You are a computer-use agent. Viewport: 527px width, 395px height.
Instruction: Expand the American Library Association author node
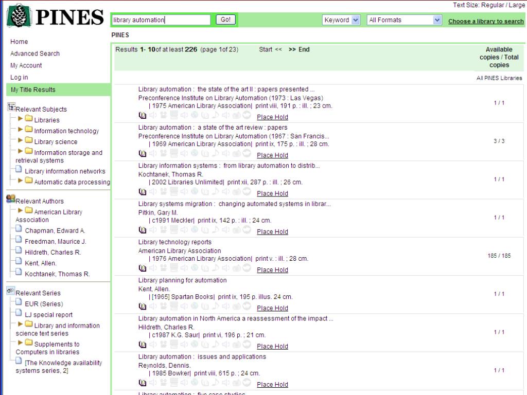[21, 211]
